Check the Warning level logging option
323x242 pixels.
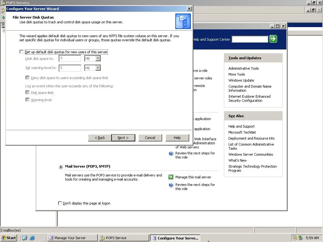click(x=27, y=100)
